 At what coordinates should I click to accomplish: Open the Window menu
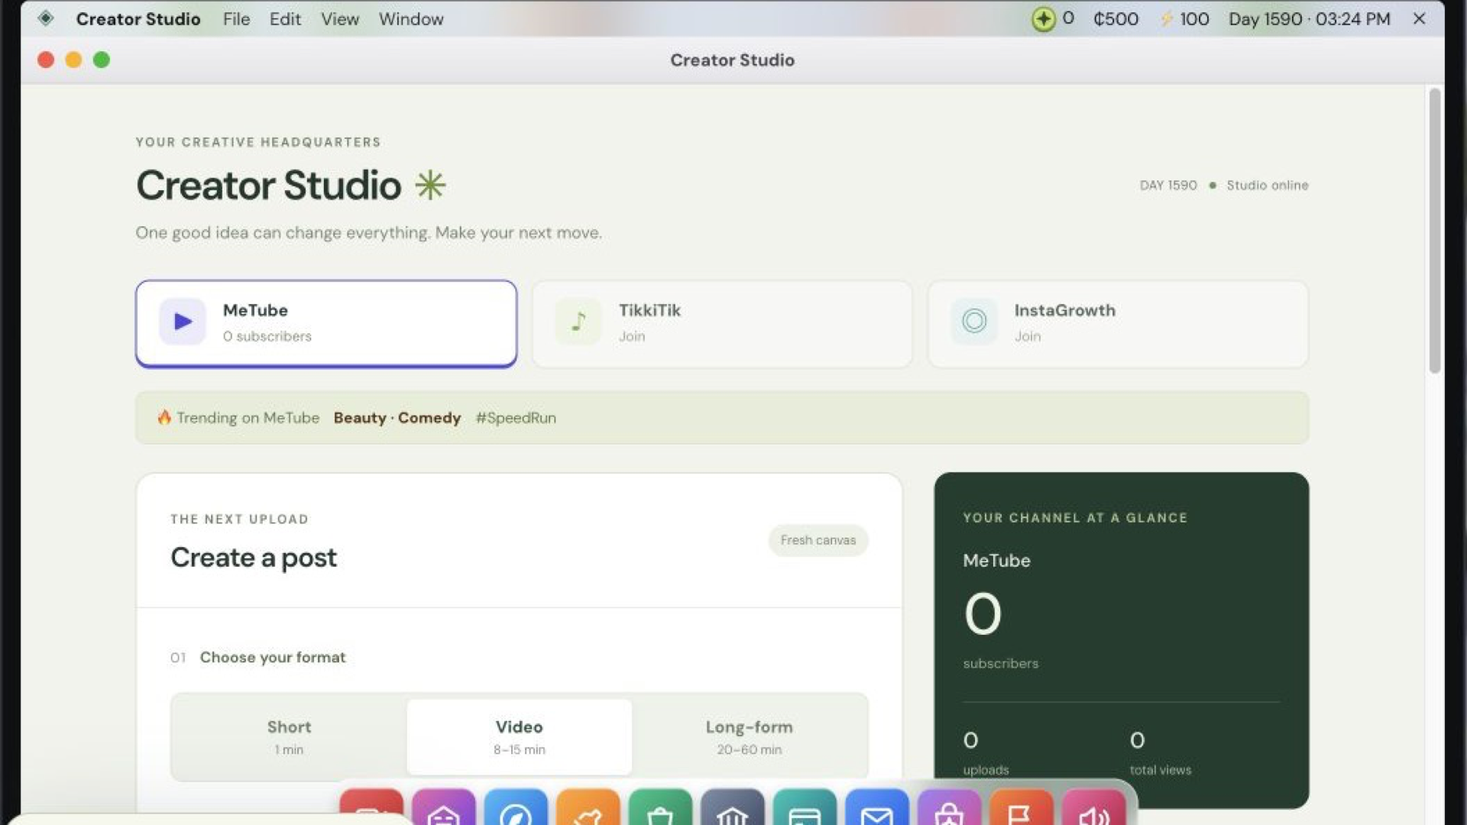coord(411,19)
